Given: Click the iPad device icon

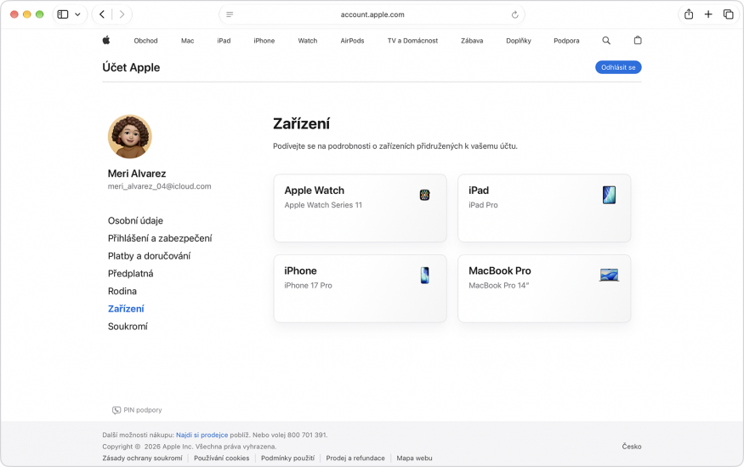Looking at the screenshot, I should (x=610, y=195).
